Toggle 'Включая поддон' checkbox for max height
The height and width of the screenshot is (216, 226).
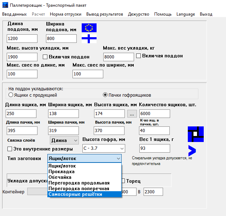click(45, 57)
